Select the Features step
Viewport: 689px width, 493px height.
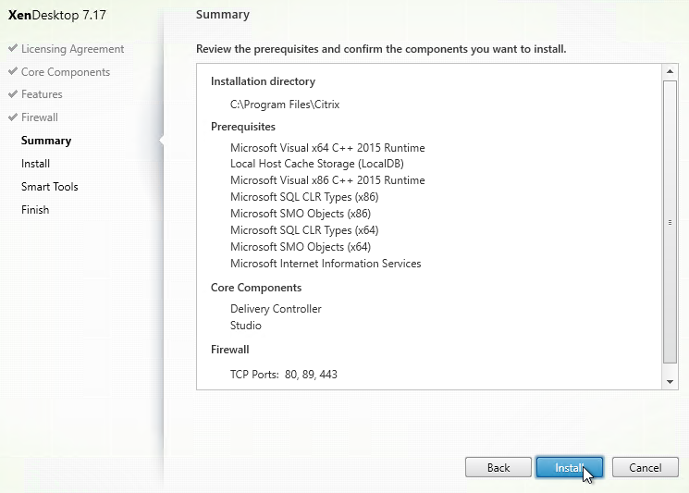pyautogui.click(x=42, y=94)
